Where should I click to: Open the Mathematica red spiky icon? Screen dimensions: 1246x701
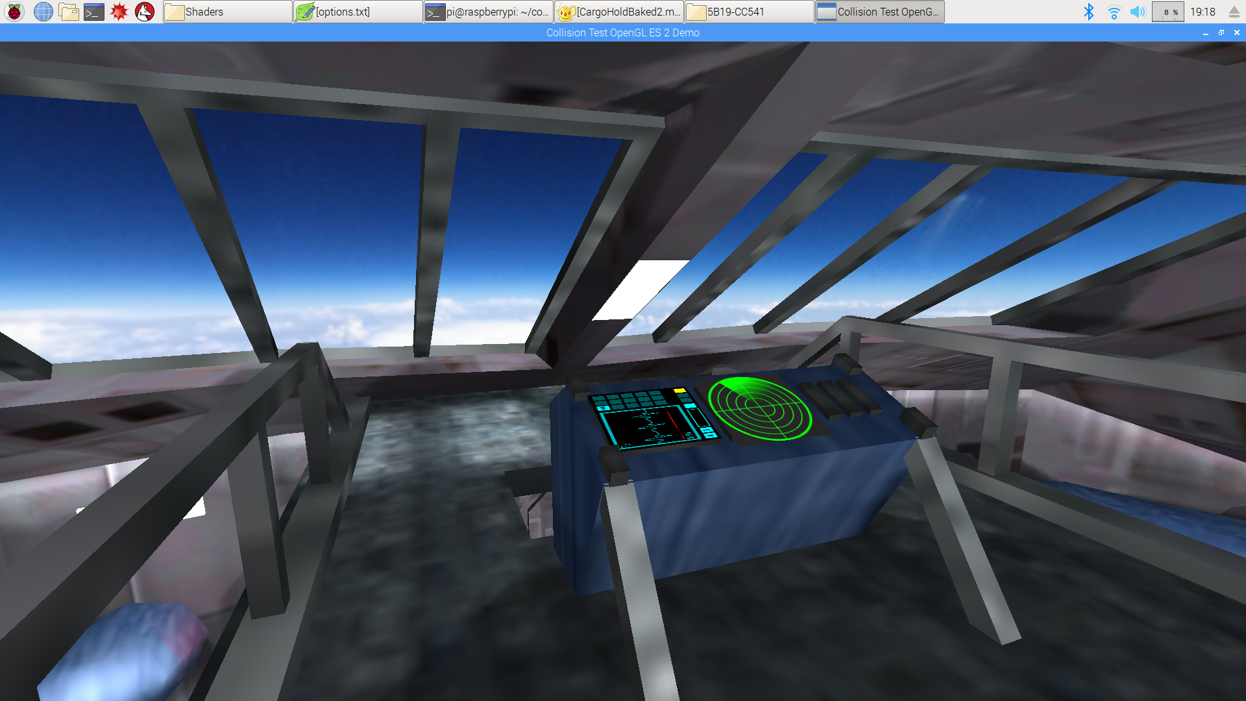click(119, 12)
